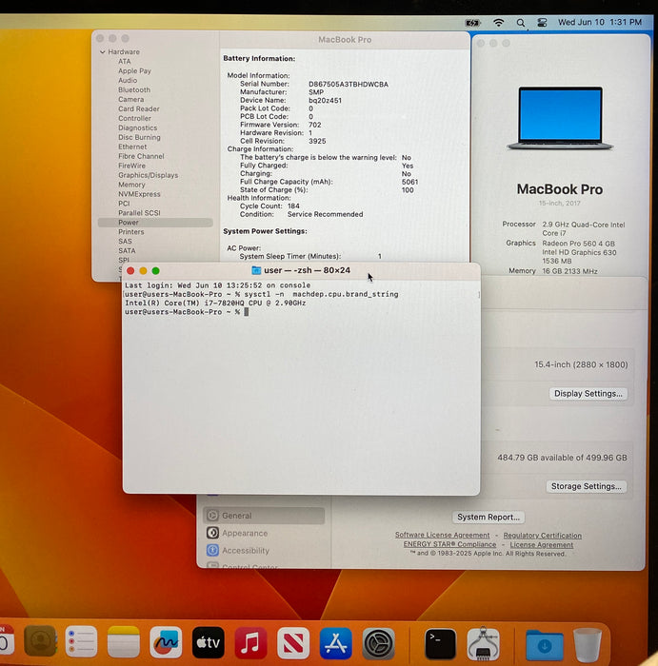Launch Notes from the Dock

tap(123, 642)
